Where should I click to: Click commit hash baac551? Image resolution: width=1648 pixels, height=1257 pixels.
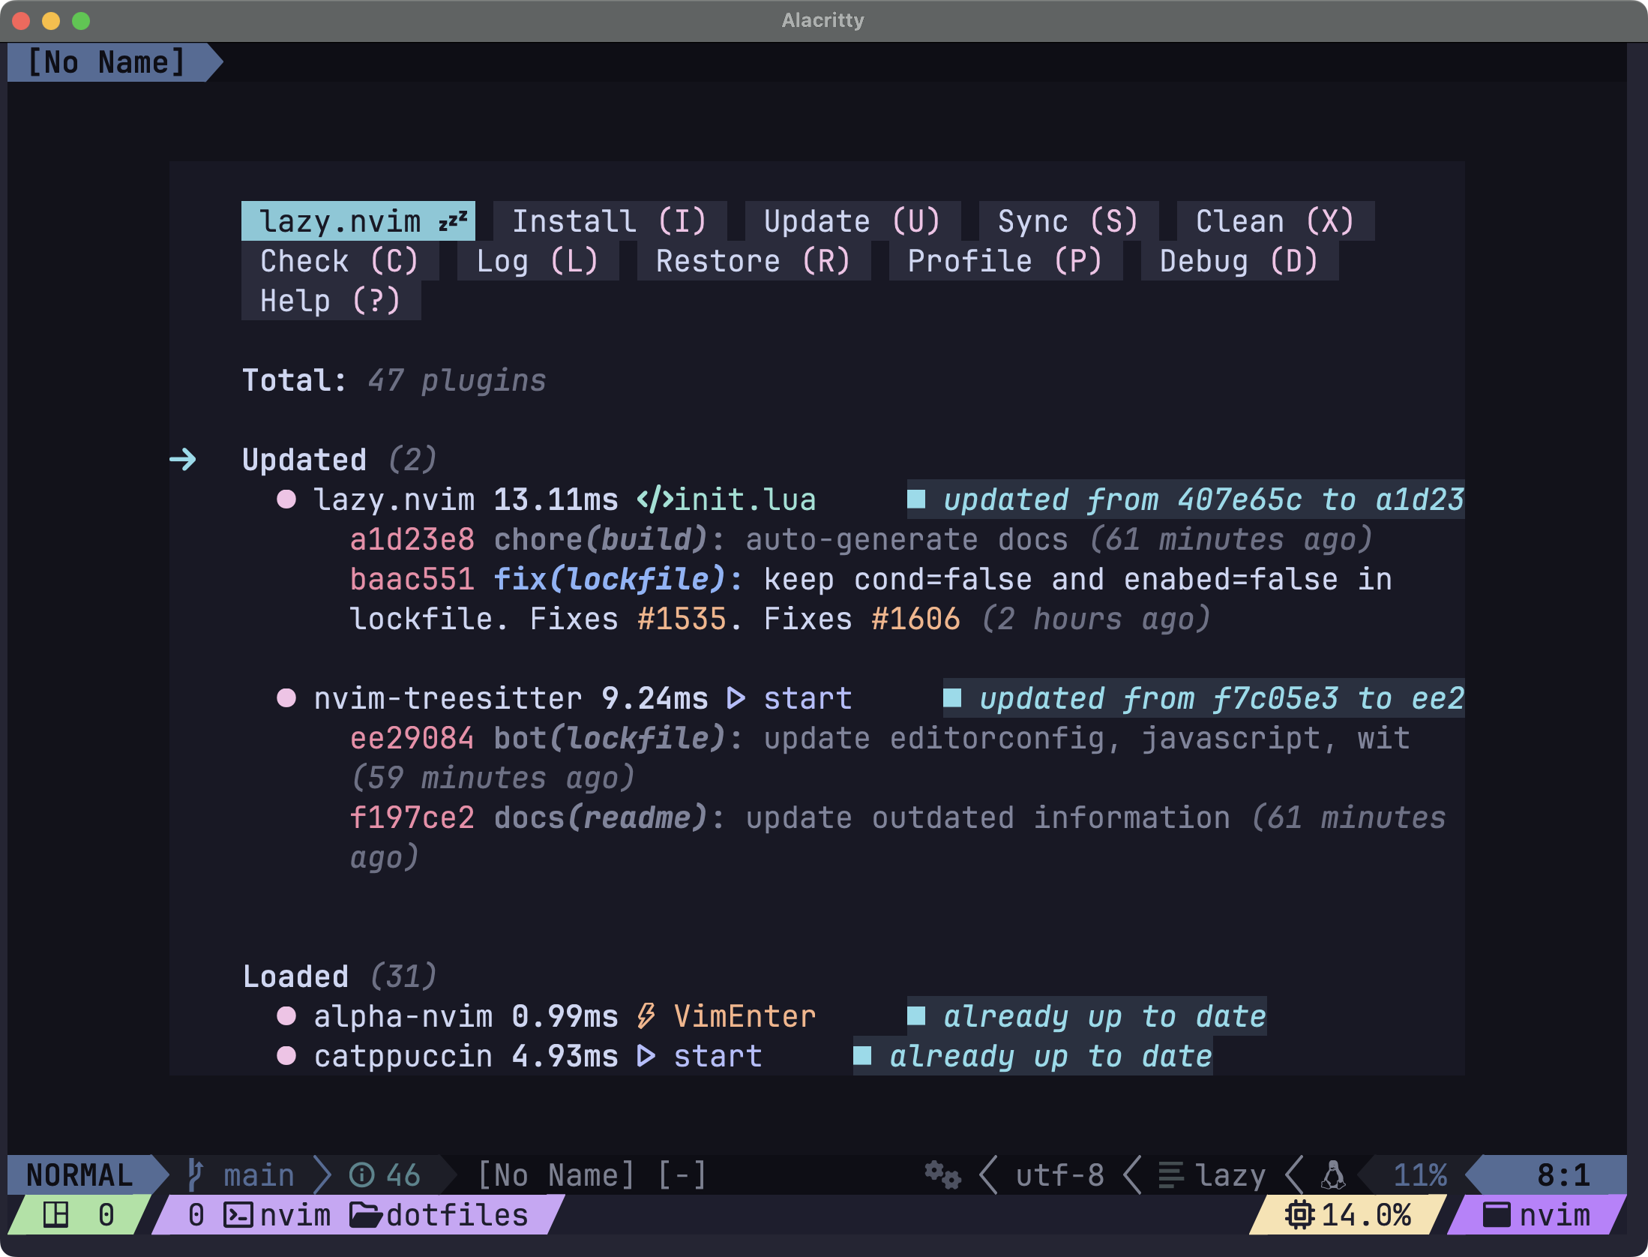[412, 579]
